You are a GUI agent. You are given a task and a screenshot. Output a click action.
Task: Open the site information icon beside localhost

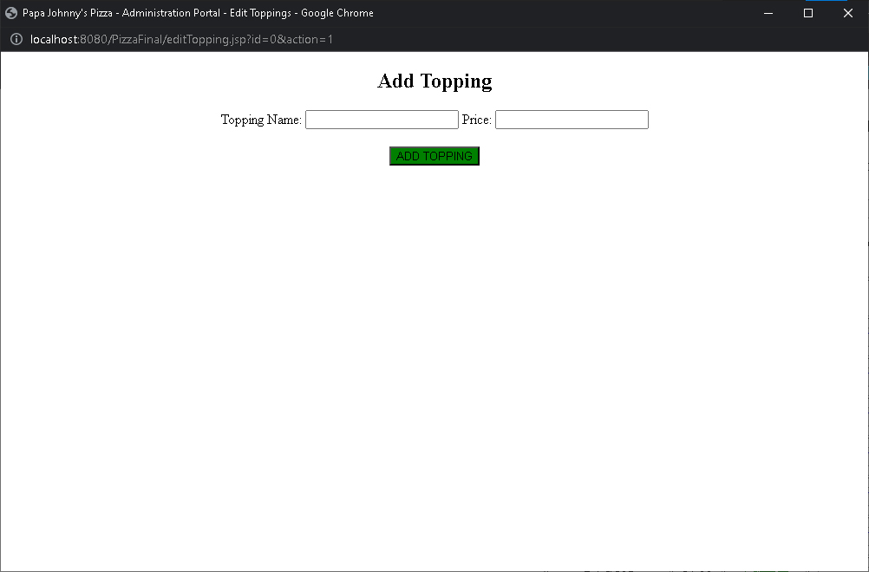coord(16,40)
